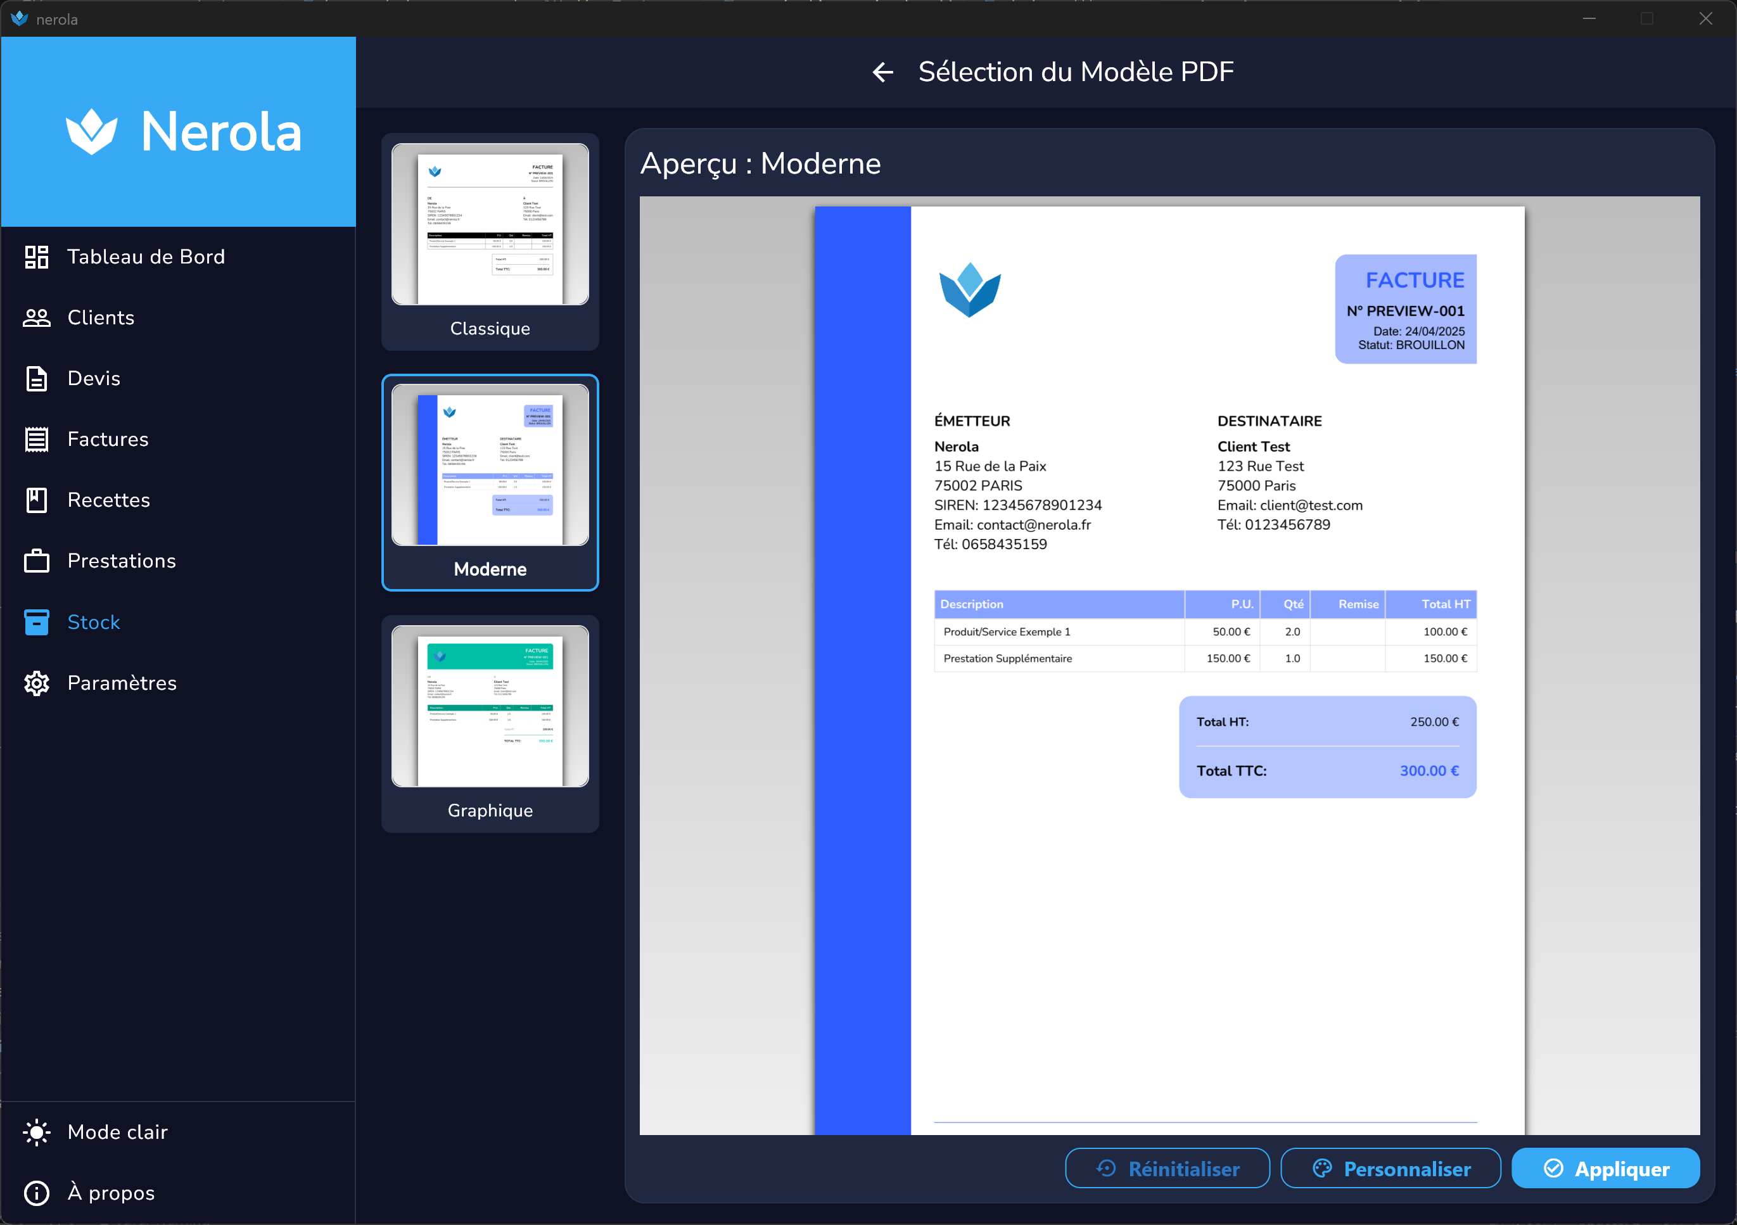Select the Classique template thumbnail

[x=490, y=225]
